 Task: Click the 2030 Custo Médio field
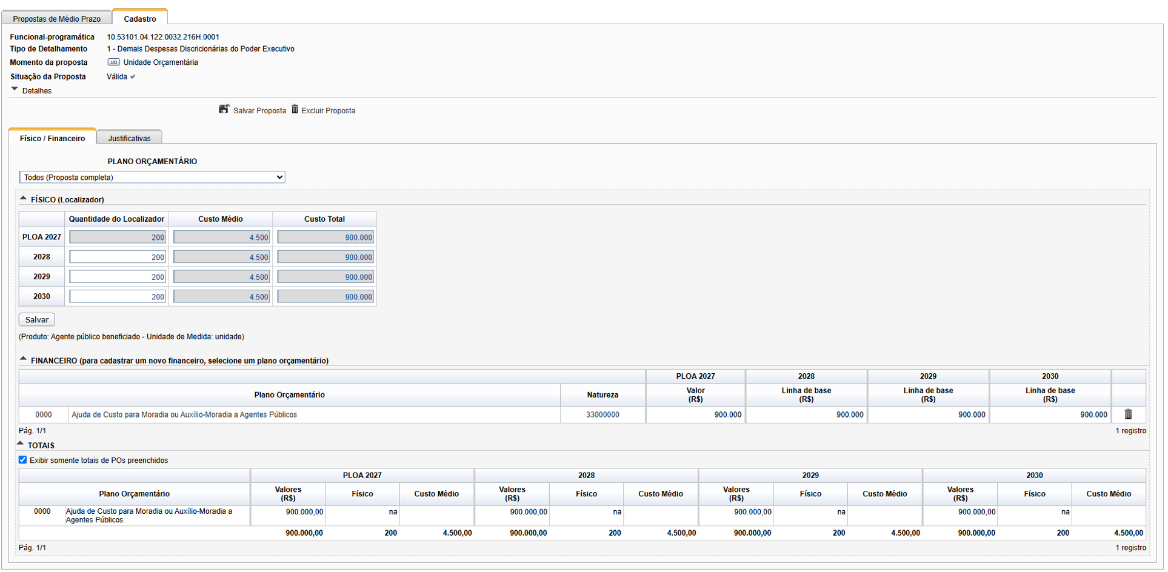point(221,297)
